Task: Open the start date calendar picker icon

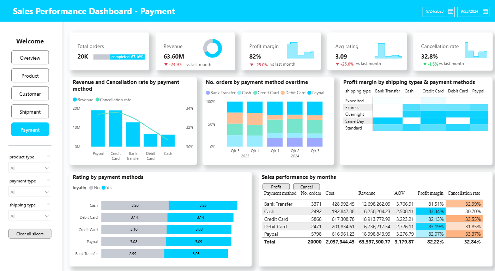Action: [x=450, y=12]
